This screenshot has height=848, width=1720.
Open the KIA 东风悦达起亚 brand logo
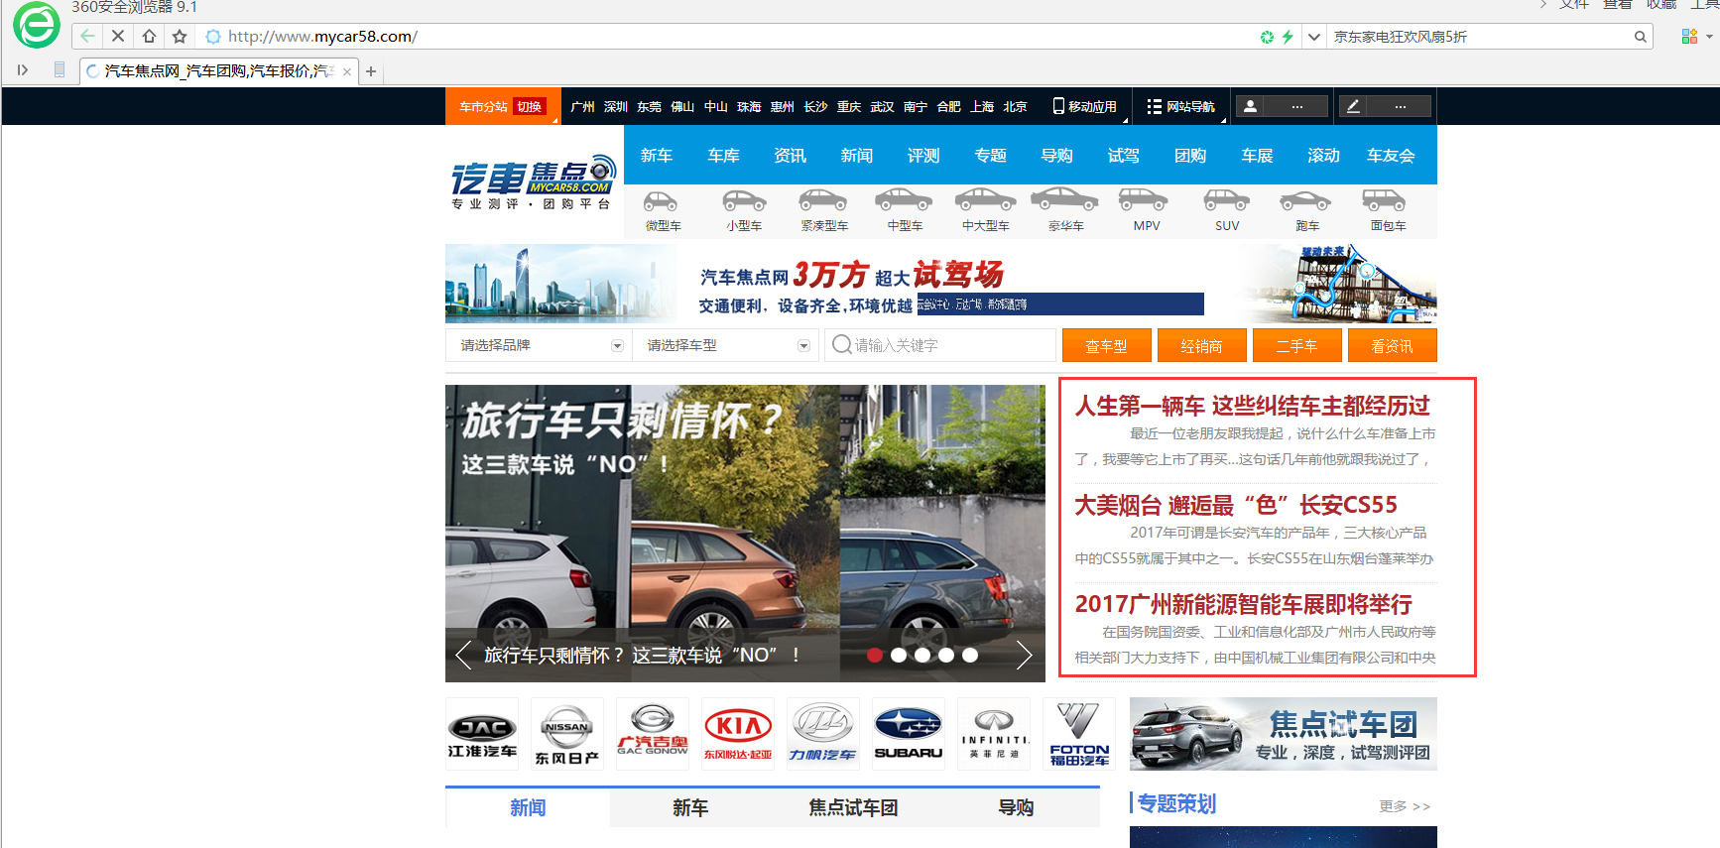click(738, 734)
